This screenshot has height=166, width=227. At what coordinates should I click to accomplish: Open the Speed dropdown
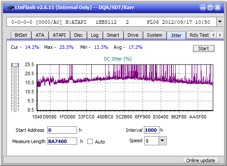(x=162, y=140)
